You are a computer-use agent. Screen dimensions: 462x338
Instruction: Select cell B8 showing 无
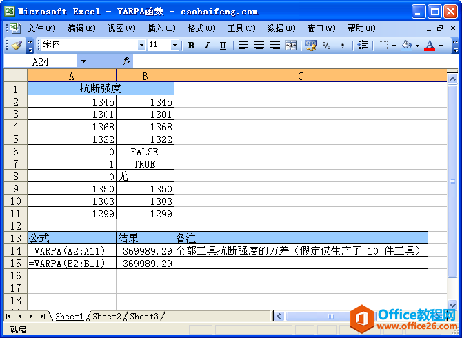[x=145, y=176]
